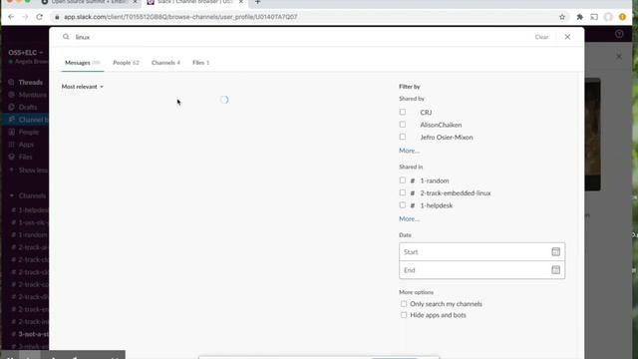Switch to the Messages tab
Screen dimensions: 638x359
point(82,63)
